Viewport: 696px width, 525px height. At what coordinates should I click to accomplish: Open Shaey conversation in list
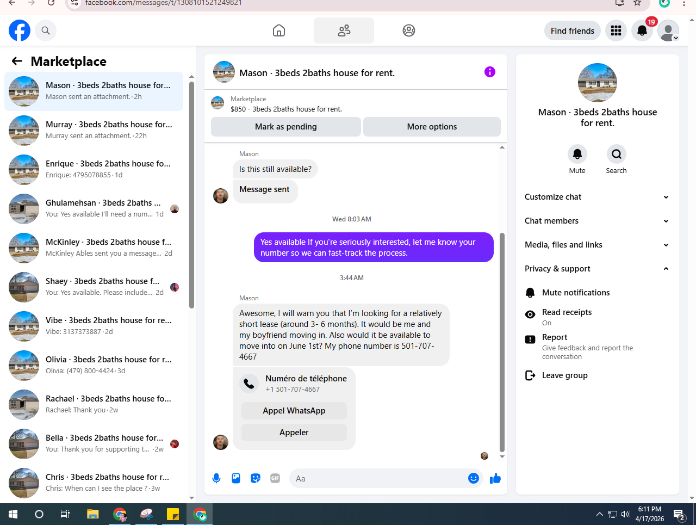point(94,287)
